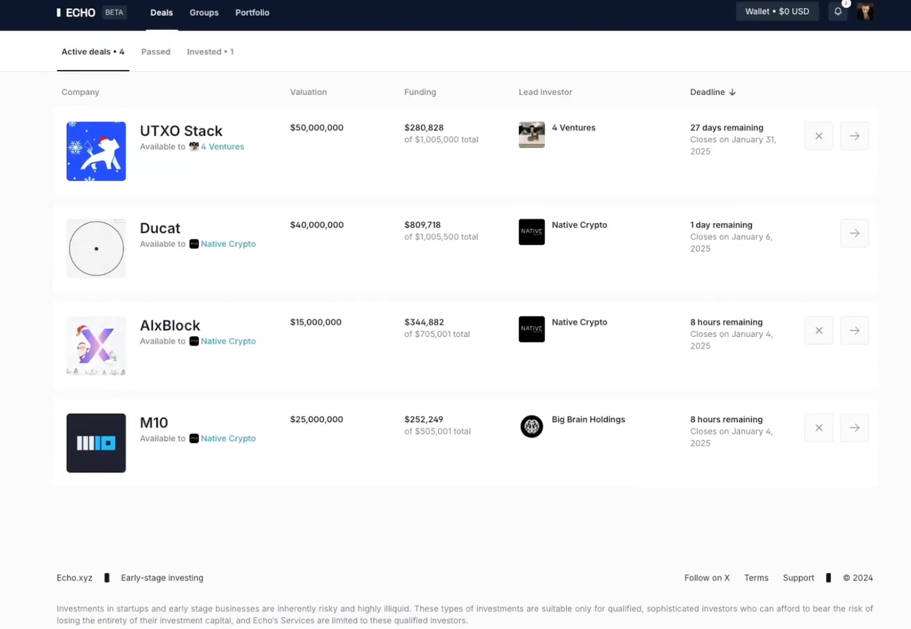
Task: Click the $344,882 funding amount
Action: click(x=424, y=322)
